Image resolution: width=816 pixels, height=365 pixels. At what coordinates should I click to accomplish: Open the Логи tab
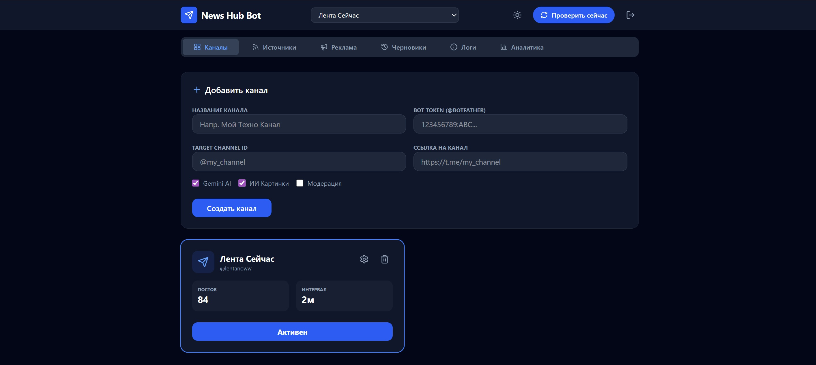coord(463,47)
